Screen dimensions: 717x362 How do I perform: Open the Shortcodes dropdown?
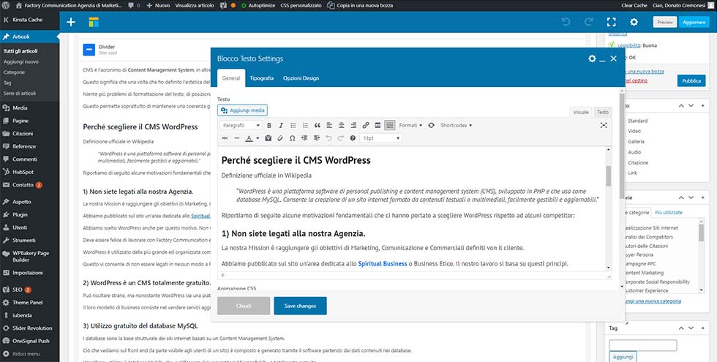[456, 125]
